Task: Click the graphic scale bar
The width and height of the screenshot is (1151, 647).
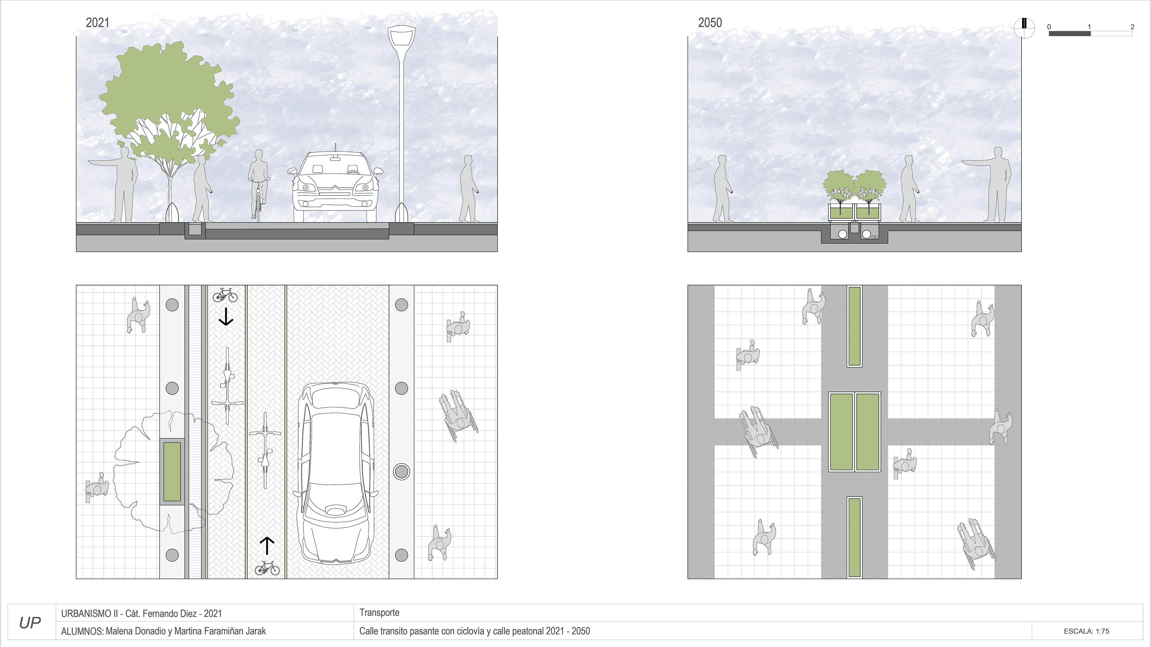Action: coord(1090,33)
